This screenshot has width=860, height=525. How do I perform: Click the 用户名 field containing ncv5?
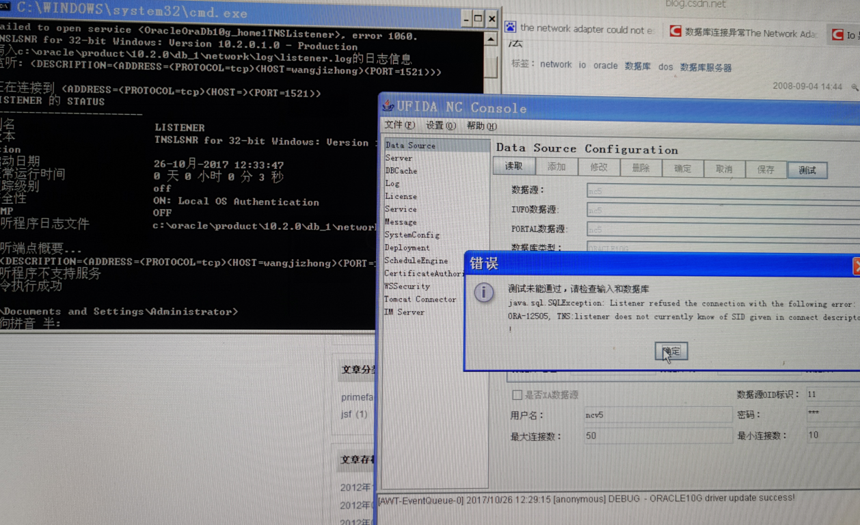click(658, 415)
